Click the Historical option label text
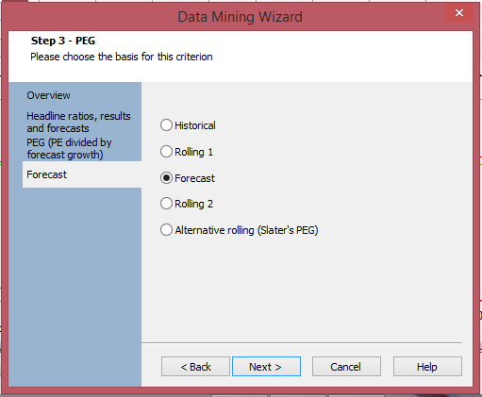The image size is (482, 397). click(x=195, y=125)
